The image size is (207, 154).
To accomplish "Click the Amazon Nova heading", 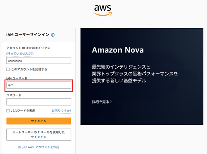I will (x=118, y=50).
